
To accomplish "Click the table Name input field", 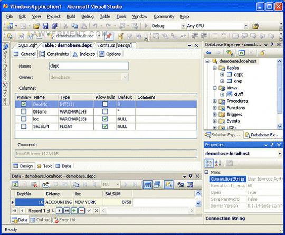I will pyautogui.click(x=89, y=66).
